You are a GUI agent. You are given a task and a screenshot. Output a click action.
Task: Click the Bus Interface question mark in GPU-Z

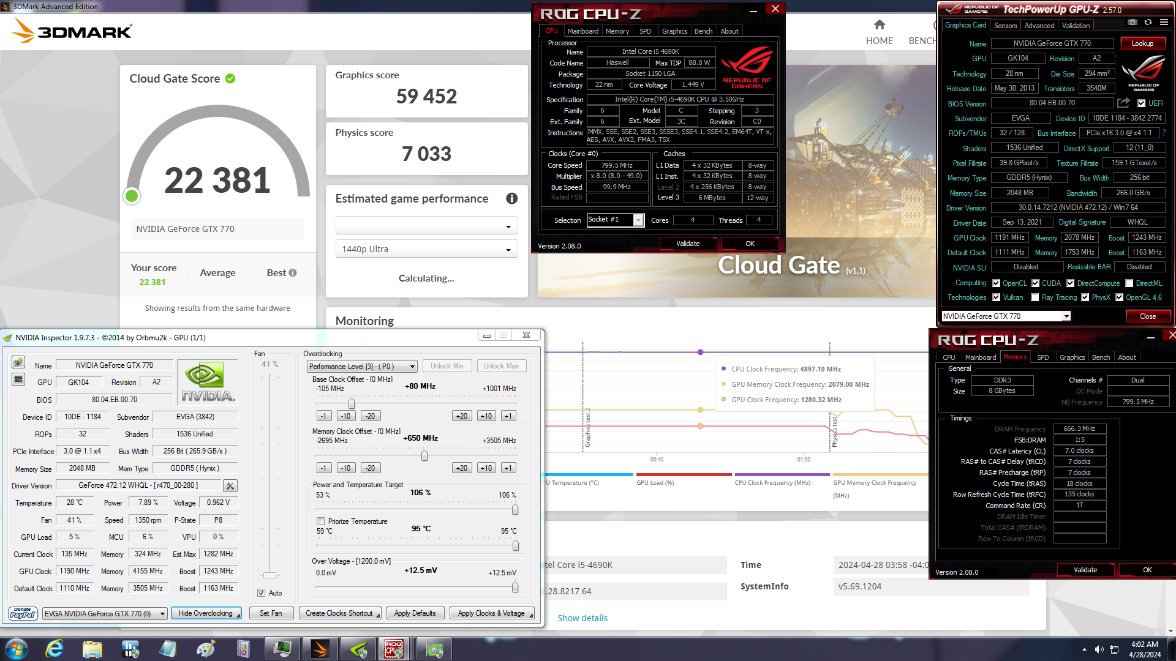click(1164, 133)
